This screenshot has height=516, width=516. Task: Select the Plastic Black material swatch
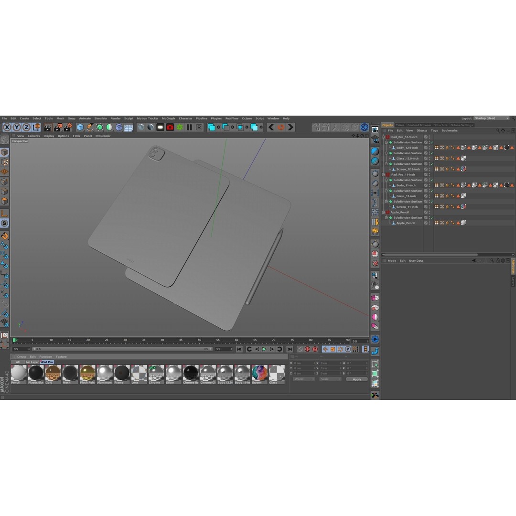tap(36, 375)
